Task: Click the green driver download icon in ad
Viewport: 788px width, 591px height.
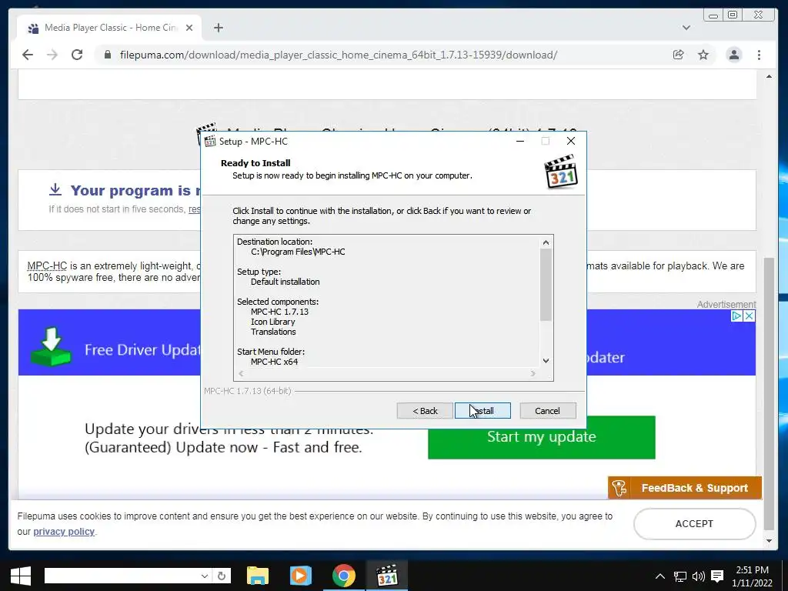Action: pyautogui.click(x=51, y=346)
